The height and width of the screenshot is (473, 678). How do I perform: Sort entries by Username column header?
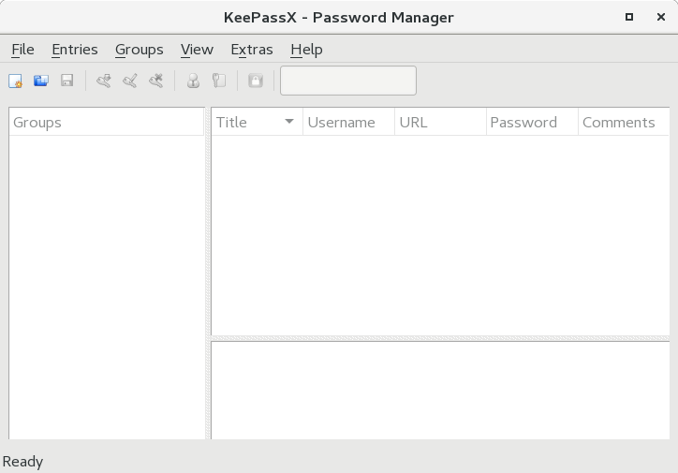(348, 123)
